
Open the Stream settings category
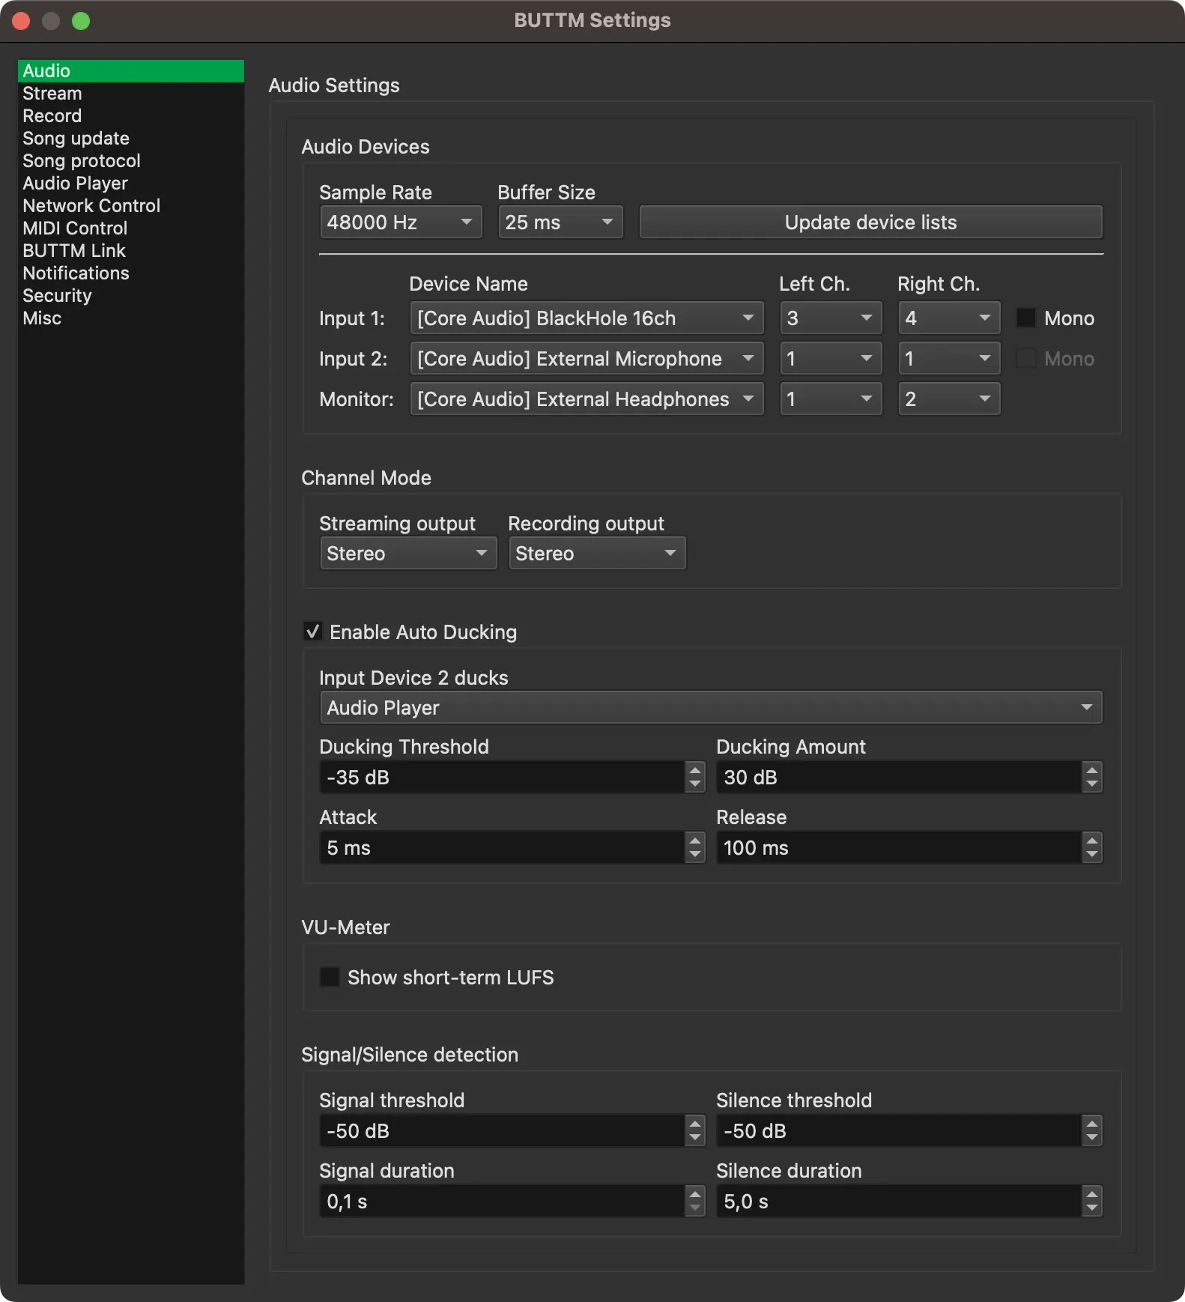[x=130, y=93]
